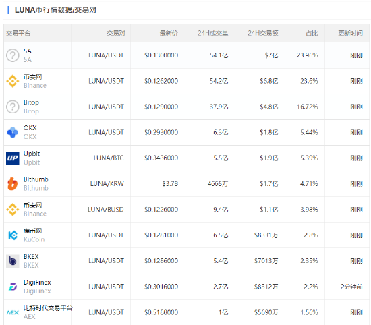Select LUNA/BUSD pair in the Binance row

pyautogui.click(x=106, y=210)
